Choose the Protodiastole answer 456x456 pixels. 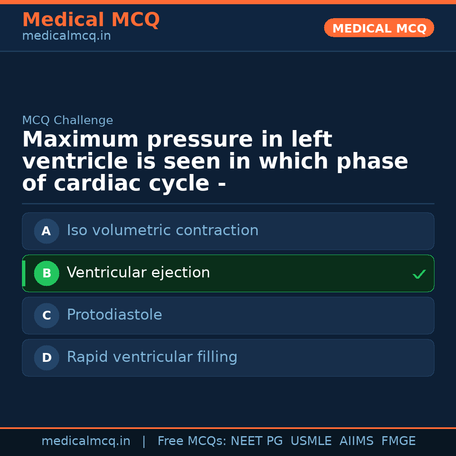[x=114, y=315]
